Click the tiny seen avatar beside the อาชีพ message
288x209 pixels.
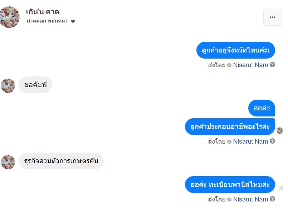tap(280, 130)
